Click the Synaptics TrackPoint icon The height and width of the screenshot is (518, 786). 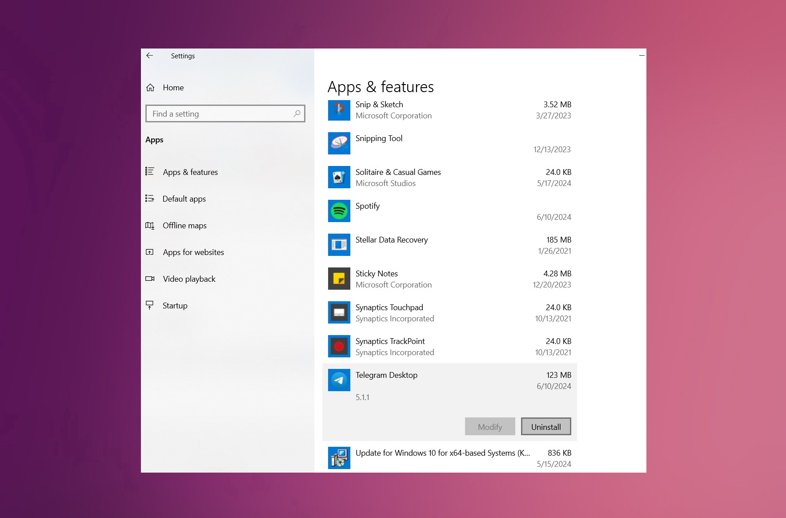tap(339, 346)
